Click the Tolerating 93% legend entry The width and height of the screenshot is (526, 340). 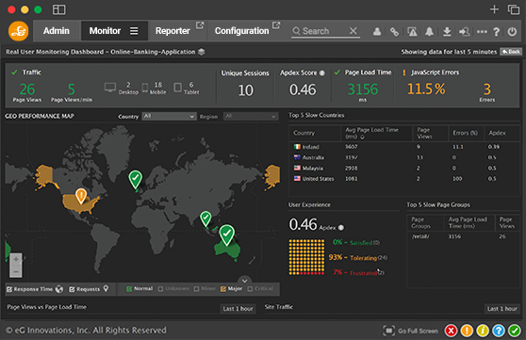click(358, 257)
